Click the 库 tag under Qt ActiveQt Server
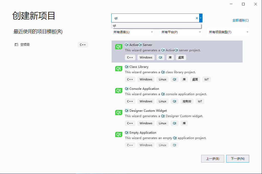 point(170,57)
